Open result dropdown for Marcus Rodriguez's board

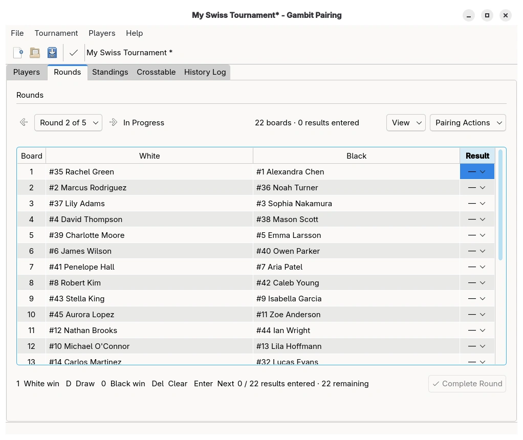coord(477,188)
